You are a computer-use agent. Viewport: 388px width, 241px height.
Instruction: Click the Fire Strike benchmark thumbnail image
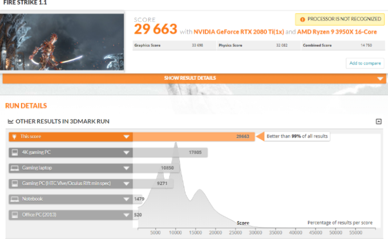(x=62, y=42)
